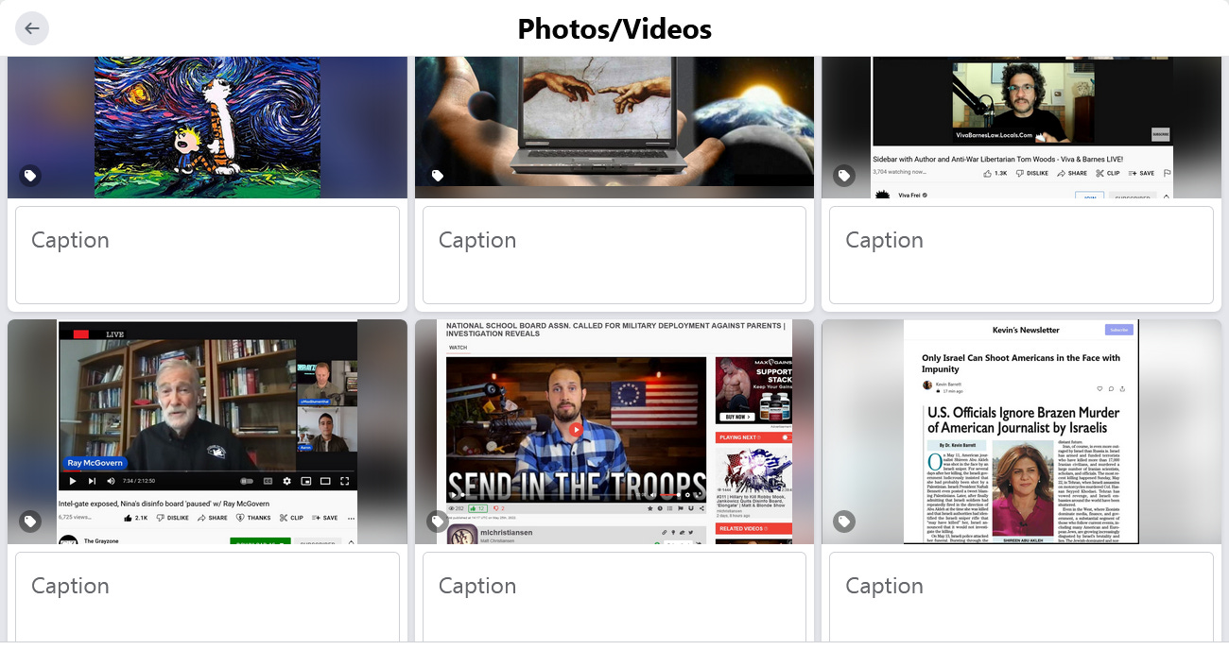This screenshot has height=650, width=1229.
Task: Tag the Kevin's Newsletter article photo
Action: 844,522
